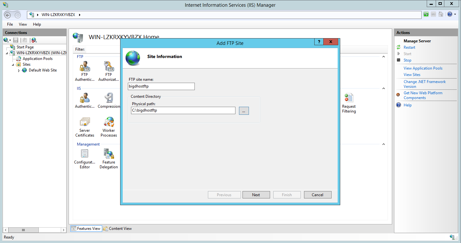The height and width of the screenshot is (243, 461).
Task: Open Feature Delegation icon
Action: (x=109, y=154)
